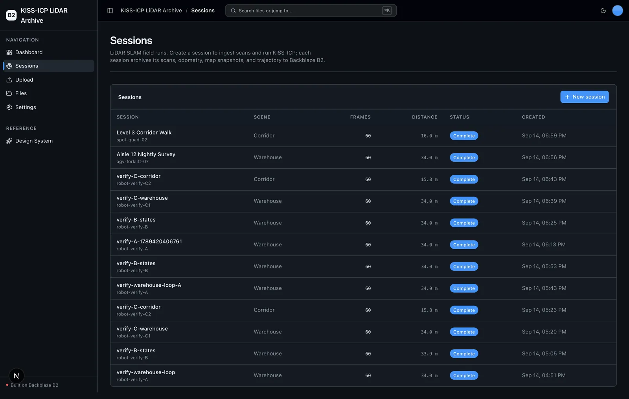The height and width of the screenshot is (399, 629).
Task: Click the Files folder icon
Action: click(x=9, y=93)
